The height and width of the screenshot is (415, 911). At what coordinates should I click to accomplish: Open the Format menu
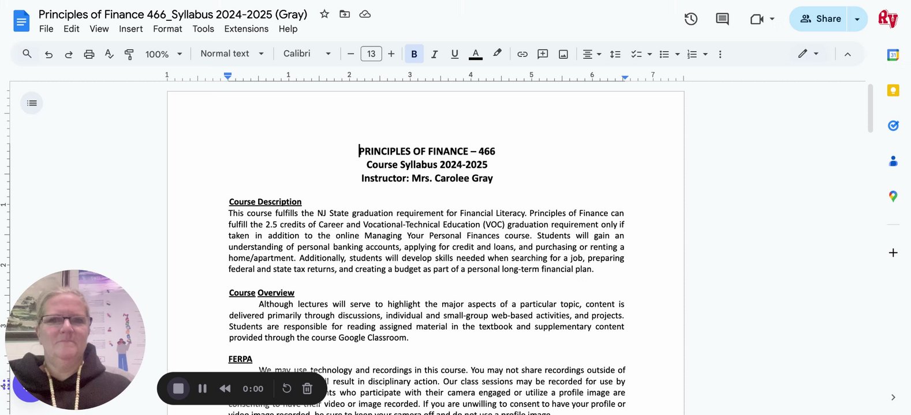(167, 29)
